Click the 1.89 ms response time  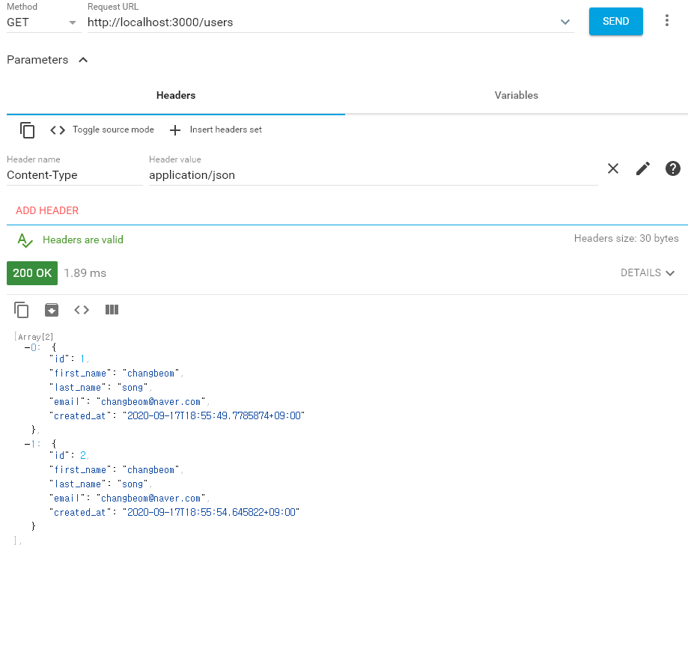point(85,273)
